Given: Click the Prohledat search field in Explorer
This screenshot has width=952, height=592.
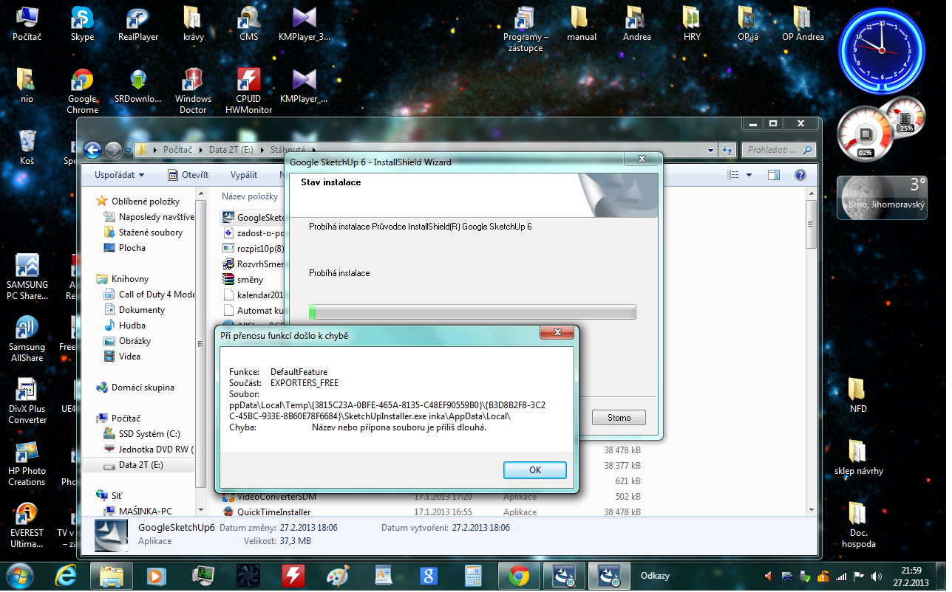Looking at the screenshot, I should (779, 150).
